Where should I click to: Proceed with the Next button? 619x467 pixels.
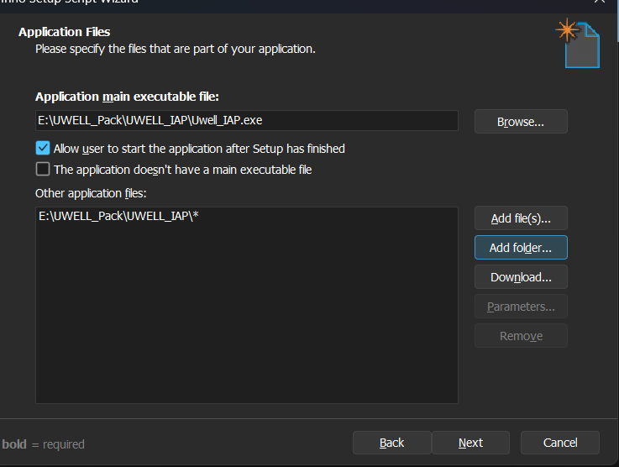[470, 443]
